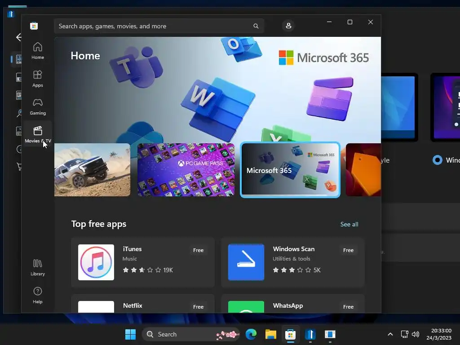Viewport: 460px width, 345px height.
Task: Click the Music category under iTunes
Action: click(130, 259)
